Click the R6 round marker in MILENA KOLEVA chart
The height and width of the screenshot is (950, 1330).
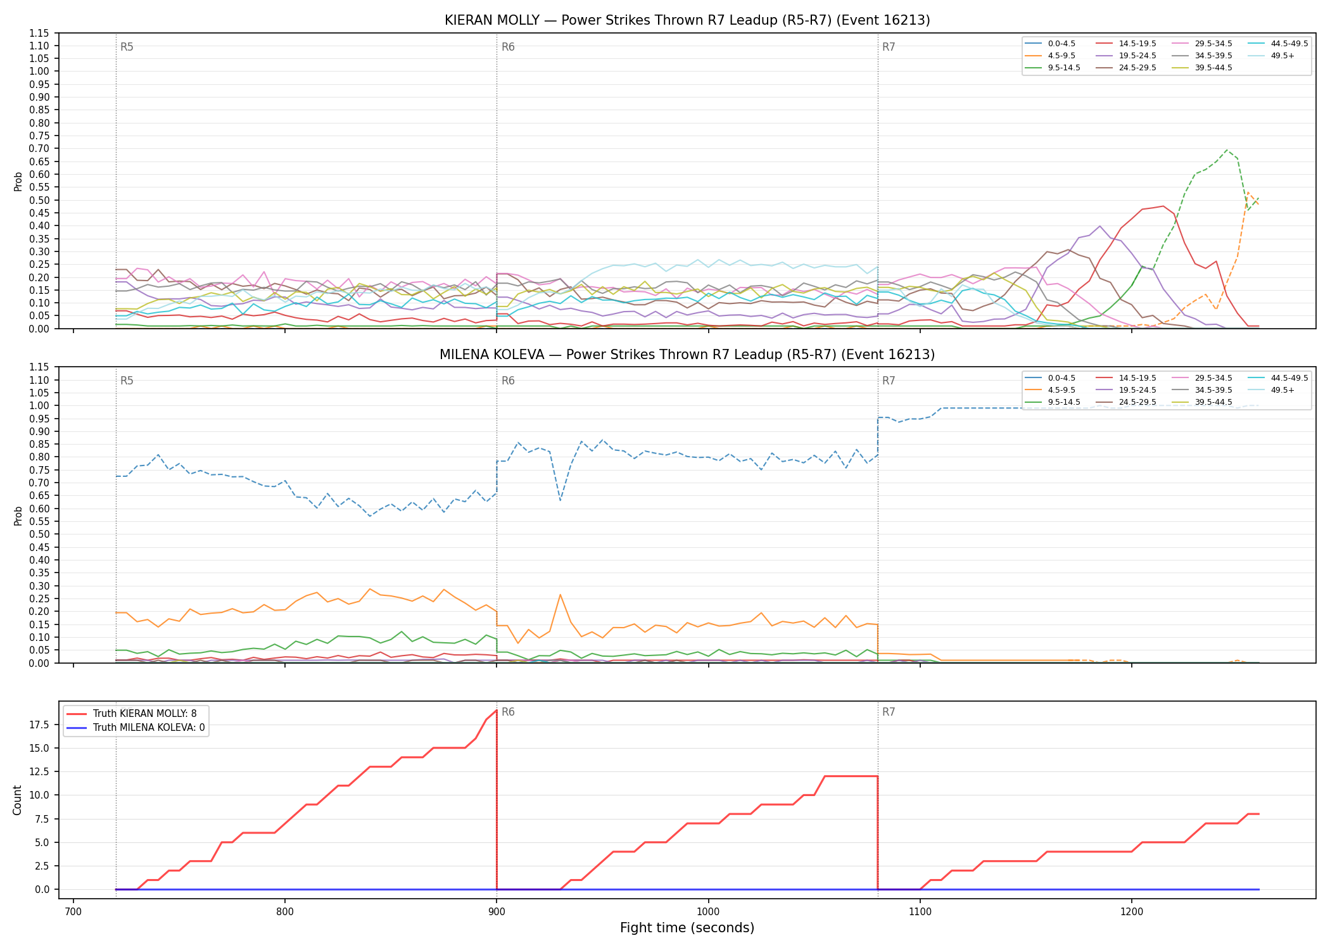pyautogui.click(x=508, y=381)
